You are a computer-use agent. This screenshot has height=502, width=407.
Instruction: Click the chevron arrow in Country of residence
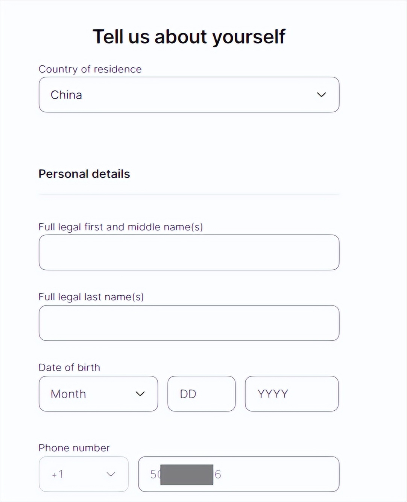coord(321,95)
